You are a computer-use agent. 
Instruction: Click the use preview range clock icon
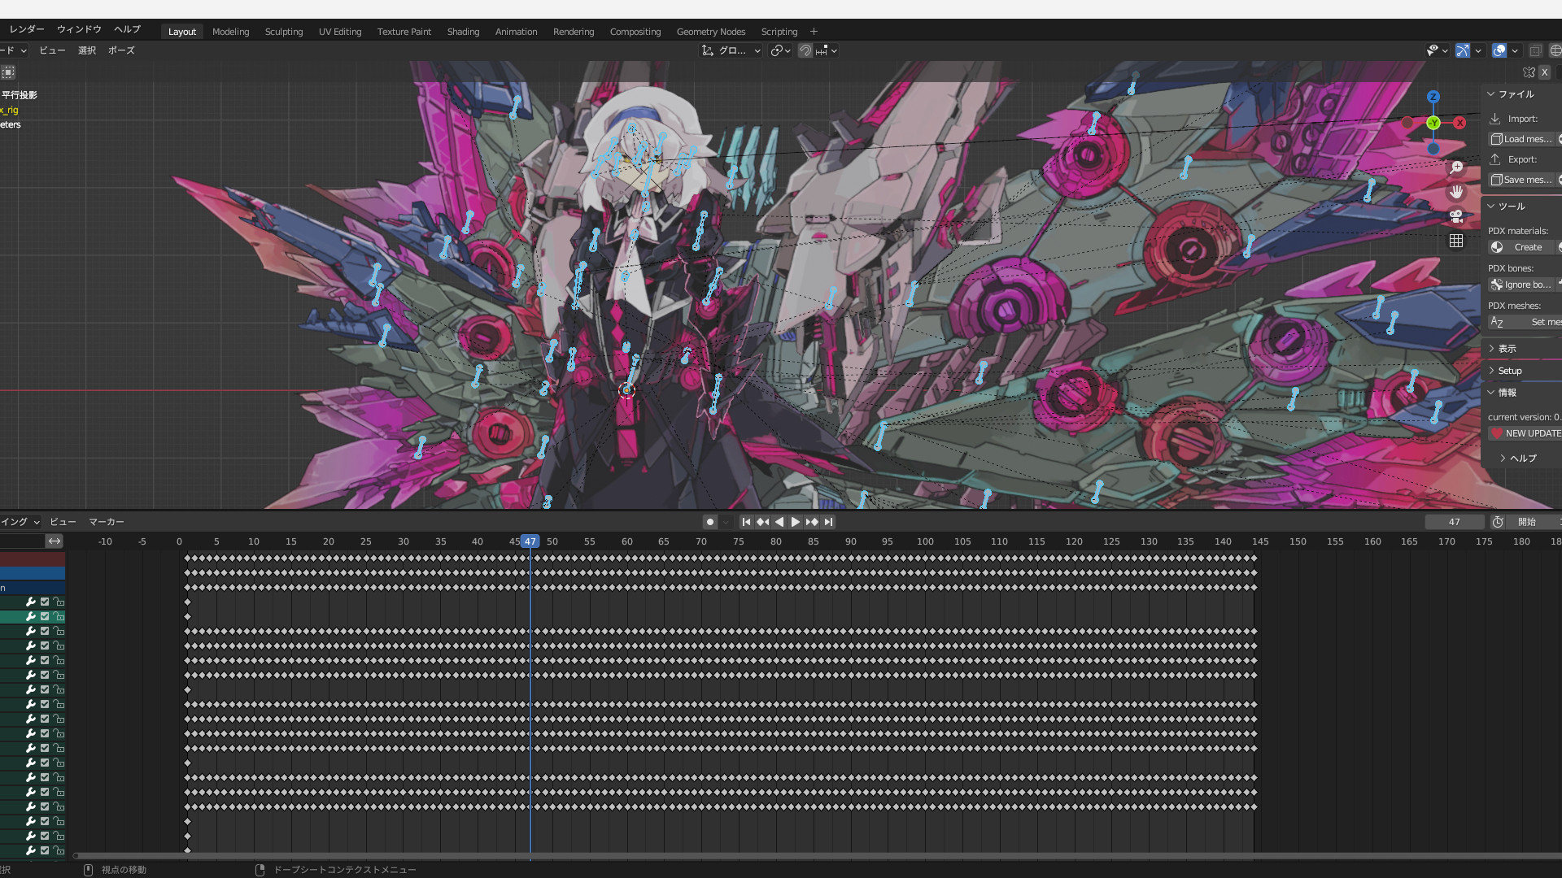[1498, 522]
